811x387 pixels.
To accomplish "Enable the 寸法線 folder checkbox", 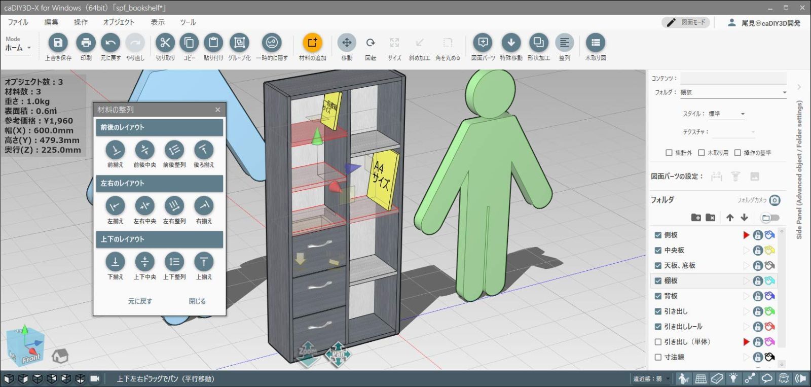I will pos(658,357).
